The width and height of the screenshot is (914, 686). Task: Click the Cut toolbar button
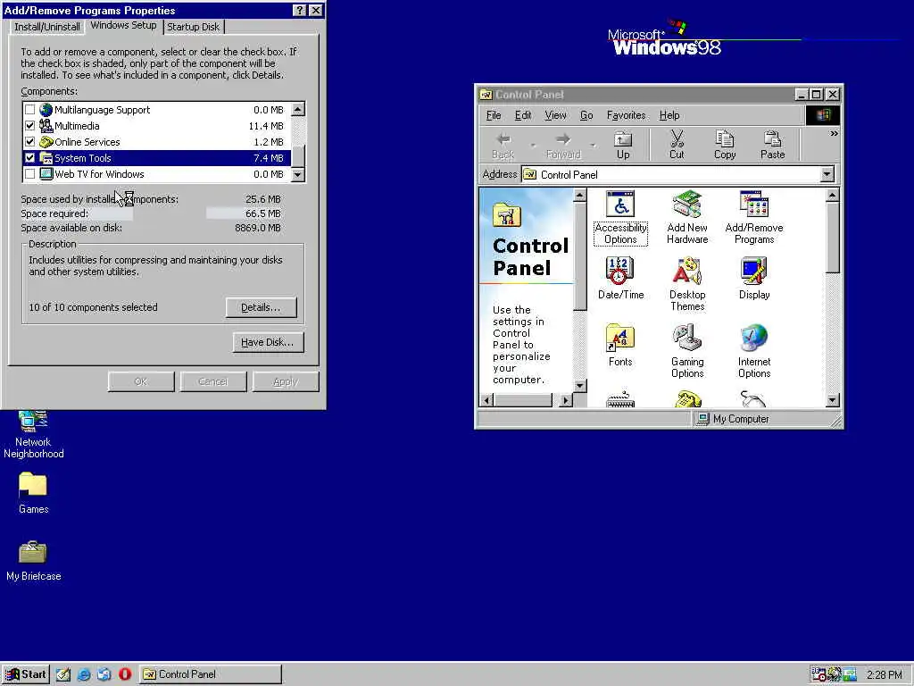pos(677,146)
